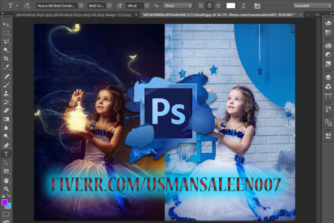Open the Type tool preset picker arrow
The width and height of the screenshot is (334, 223).
(x=17, y=6)
